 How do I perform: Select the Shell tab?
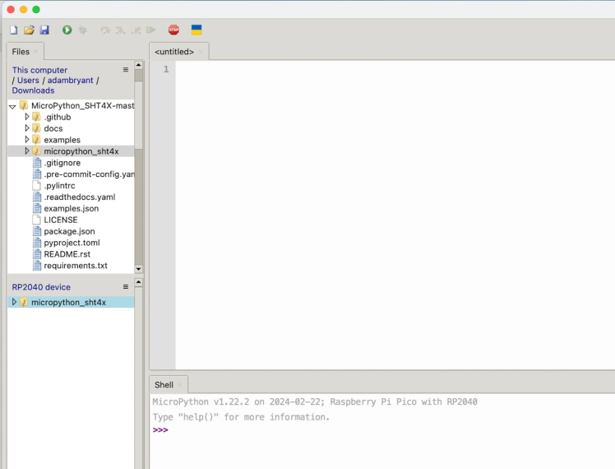164,385
